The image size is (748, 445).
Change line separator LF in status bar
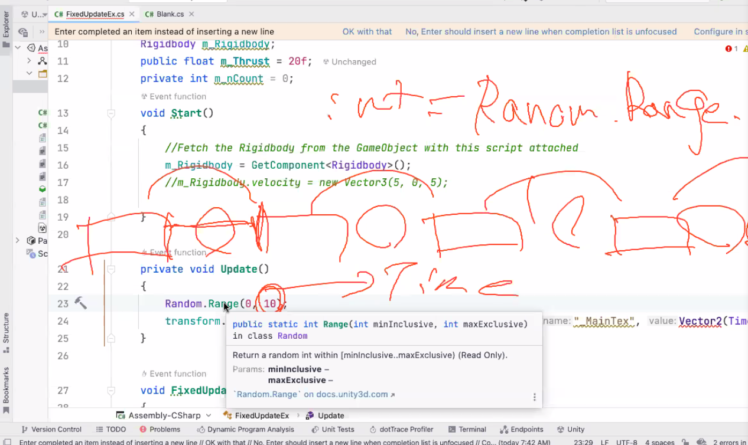605,441
